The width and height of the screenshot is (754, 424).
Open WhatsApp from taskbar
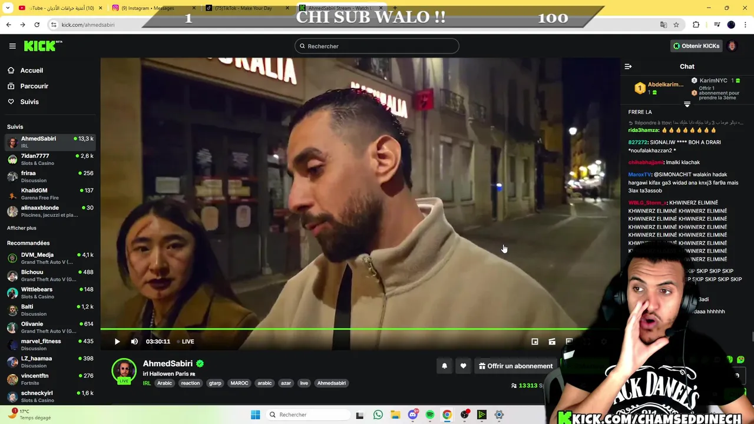point(378,415)
